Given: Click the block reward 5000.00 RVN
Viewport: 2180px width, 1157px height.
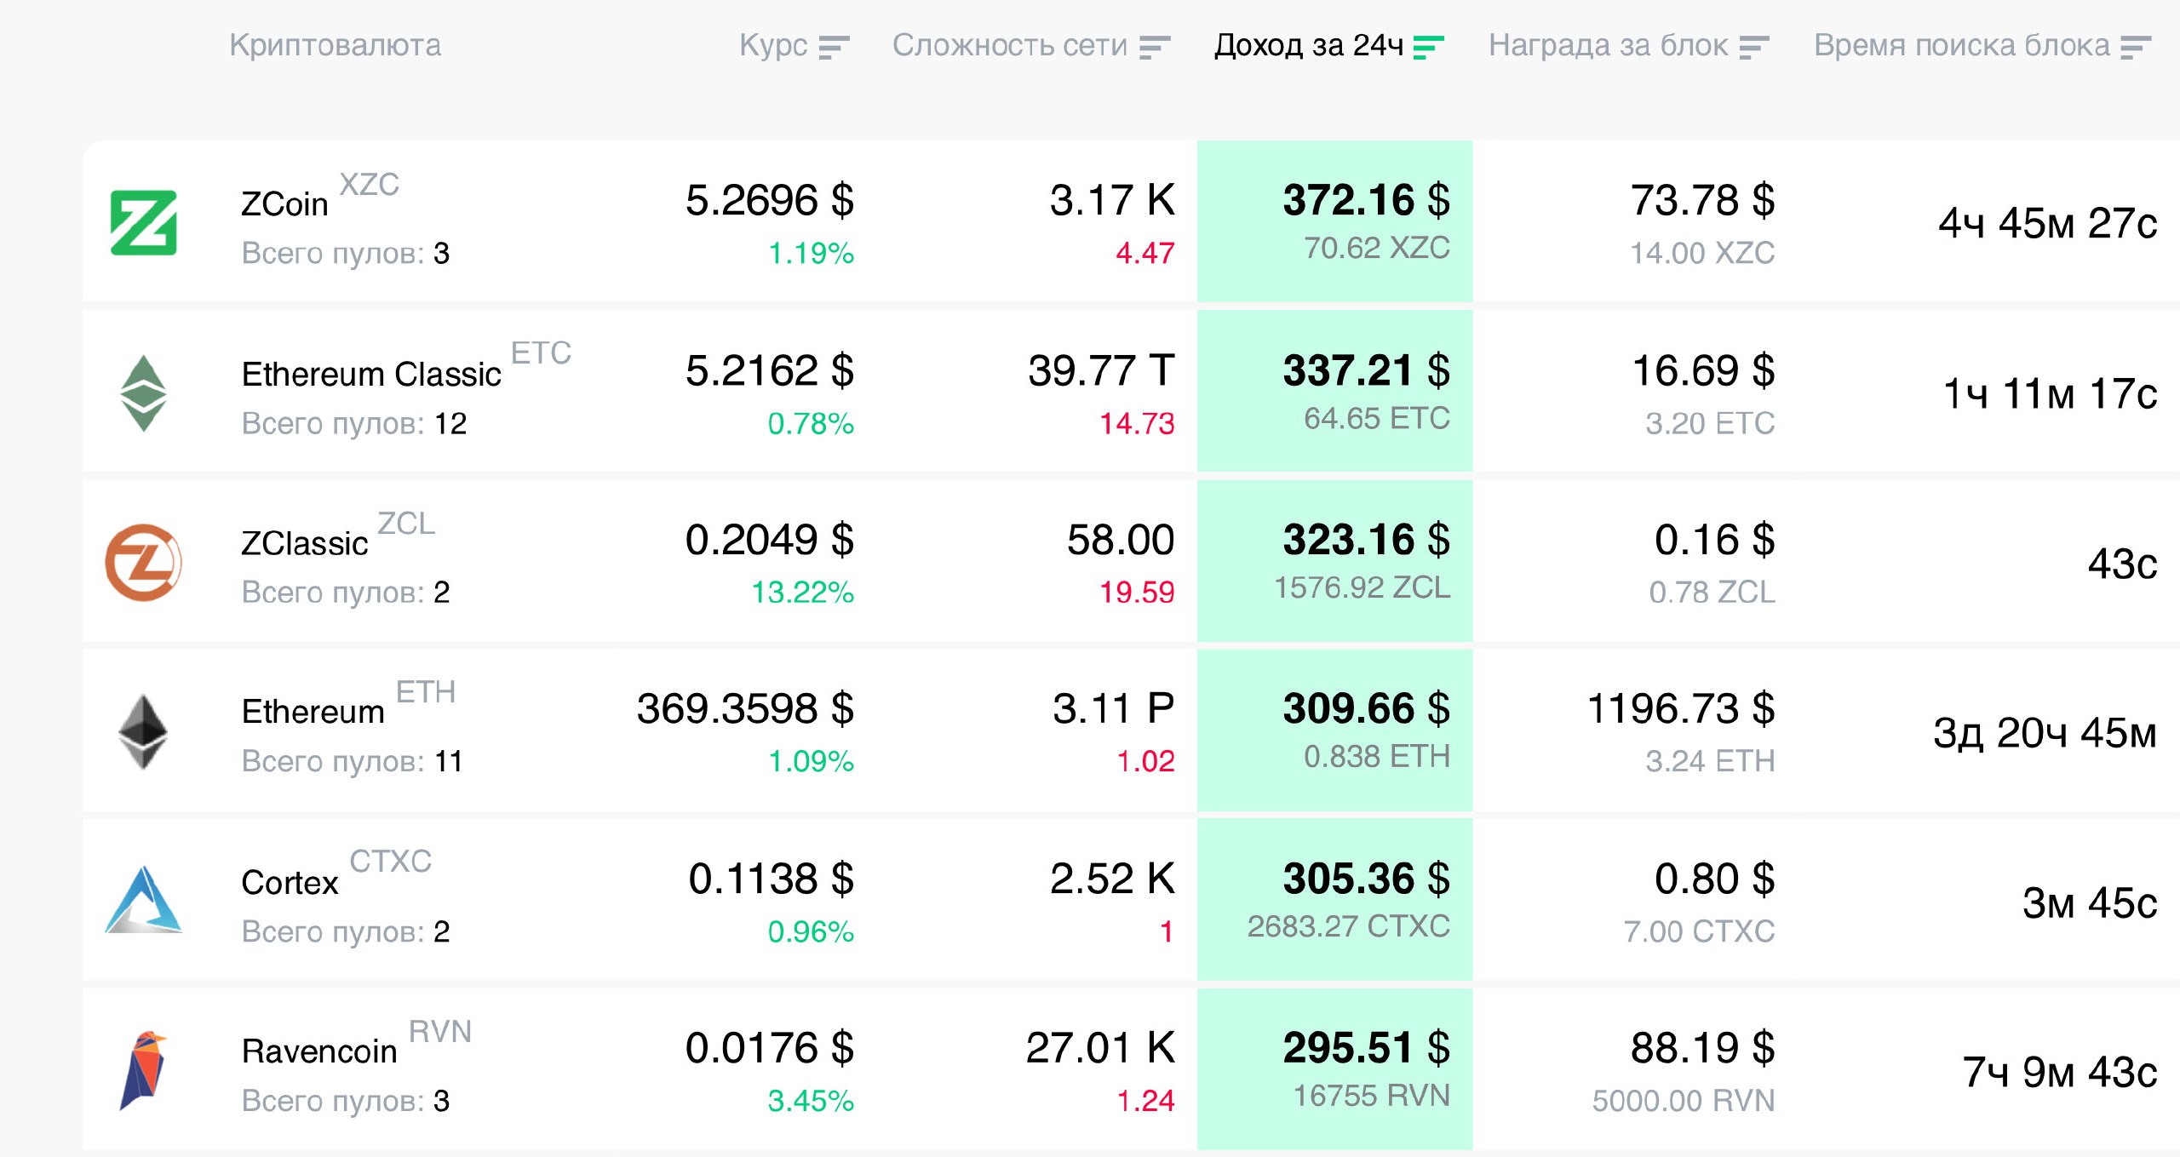Looking at the screenshot, I should pos(1684,1101).
